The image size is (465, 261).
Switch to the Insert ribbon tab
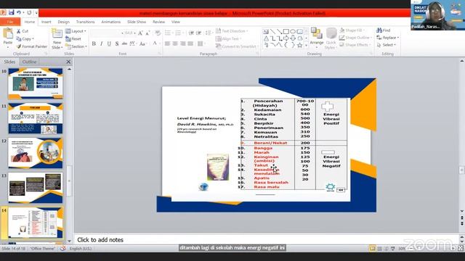point(46,22)
